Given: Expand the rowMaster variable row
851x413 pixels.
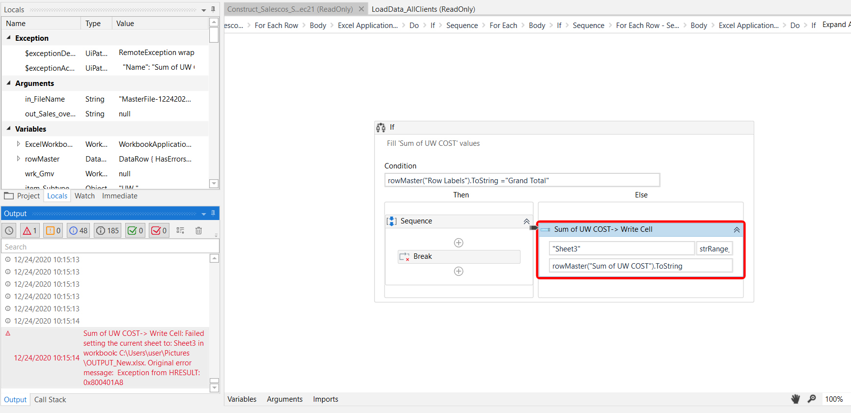Looking at the screenshot, I should (x=18, y=159).
